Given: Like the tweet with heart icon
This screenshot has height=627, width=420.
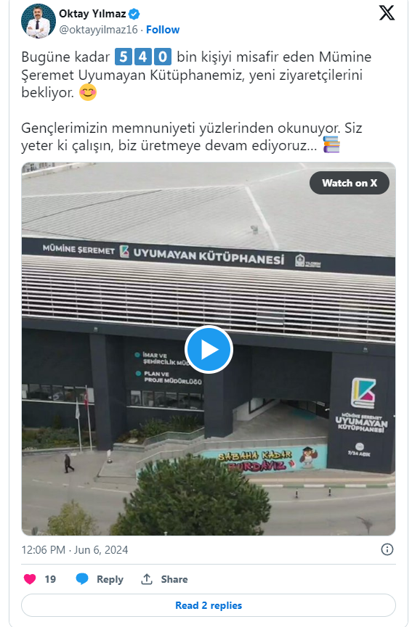Looking at the screenshot, I should [30, 578].
